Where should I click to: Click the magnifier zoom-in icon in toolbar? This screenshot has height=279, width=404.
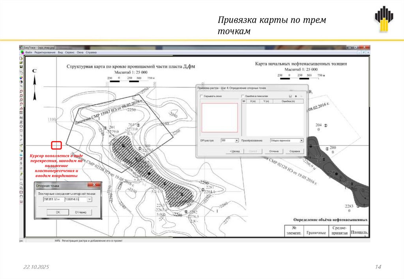tap(21, 184)
